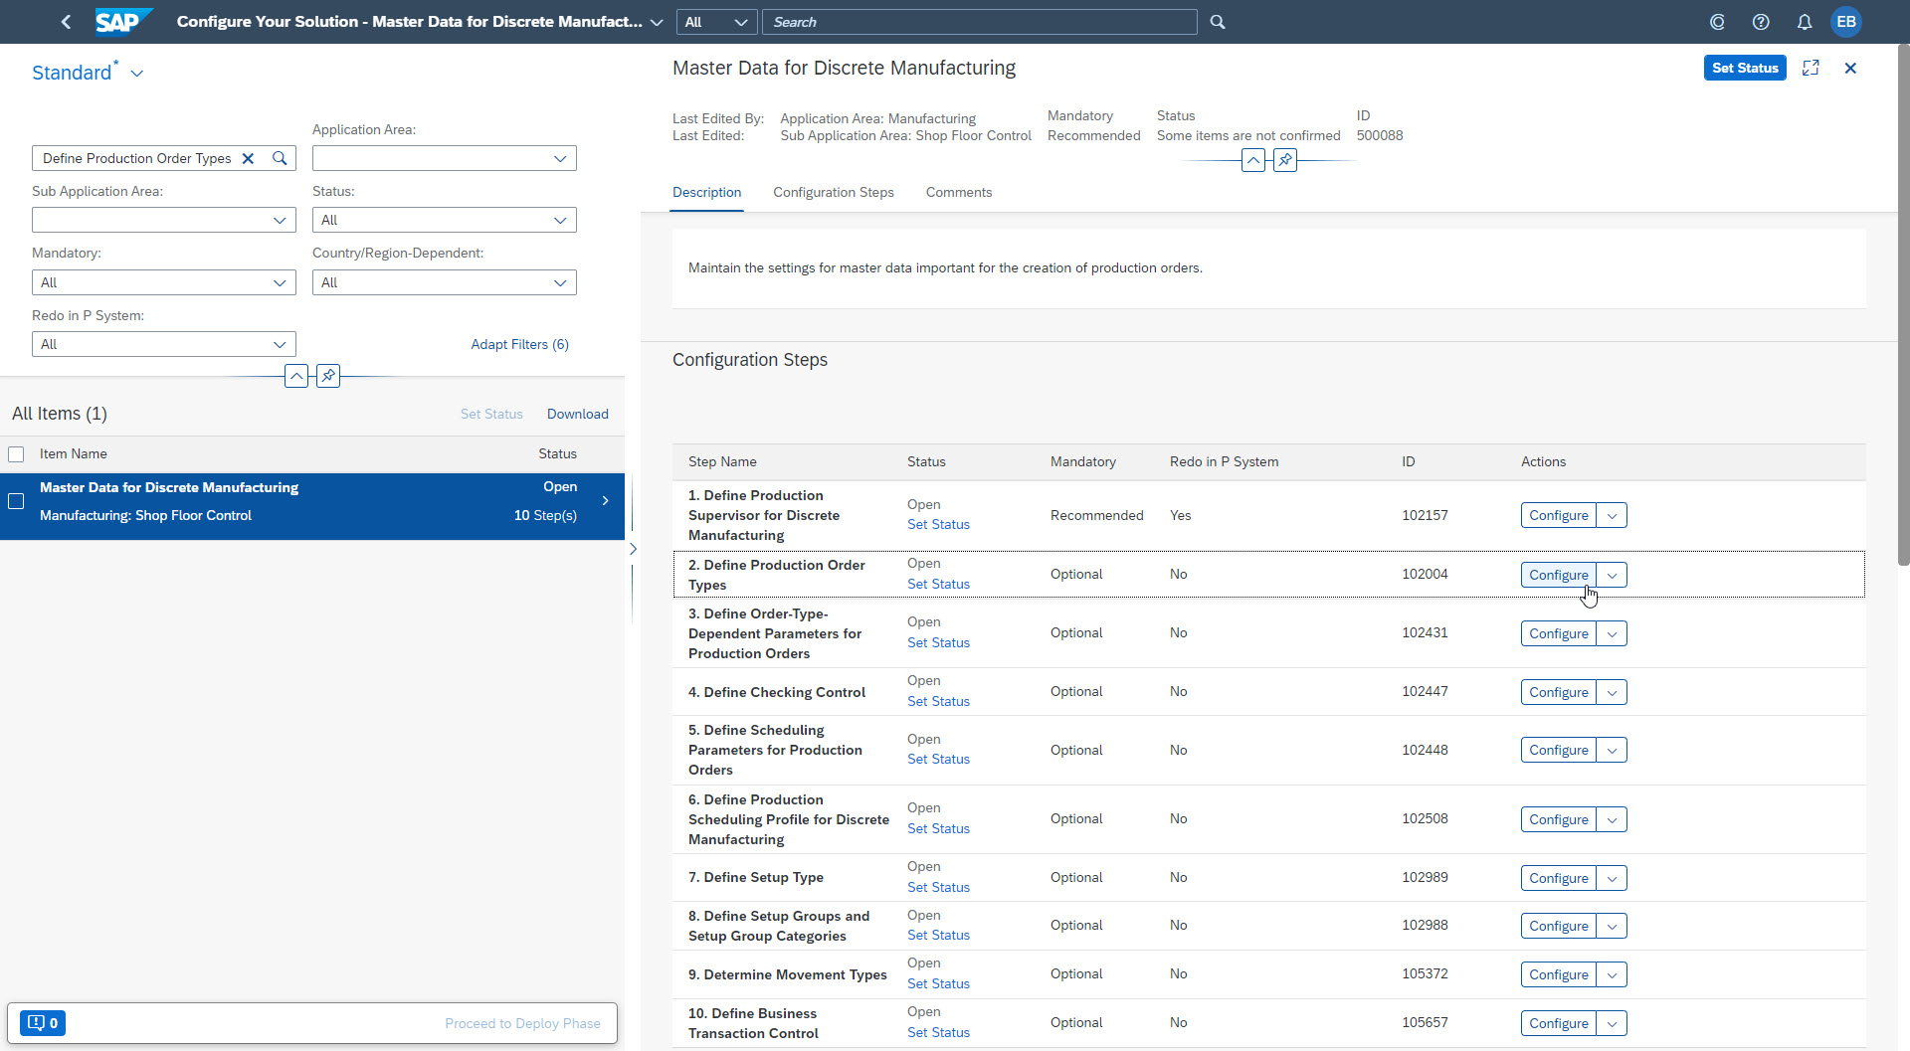Select step 8 Define Setup Groups row name
The width and height of the screenshot is (1910, 1051).
(779, 926)
